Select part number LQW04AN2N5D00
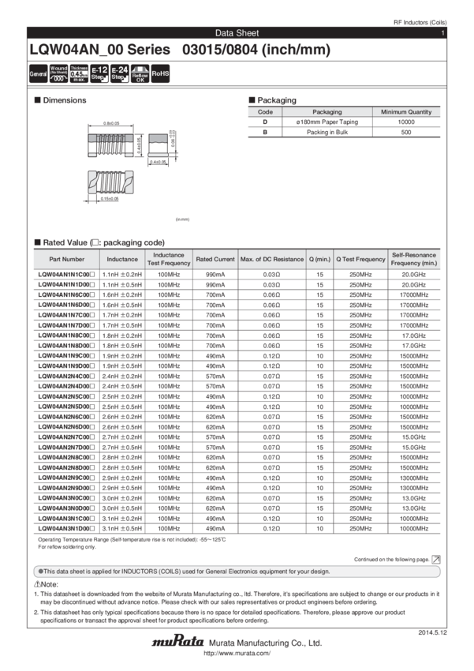Image resolution: width=474 pixels, height=671 pixels. 66,407
